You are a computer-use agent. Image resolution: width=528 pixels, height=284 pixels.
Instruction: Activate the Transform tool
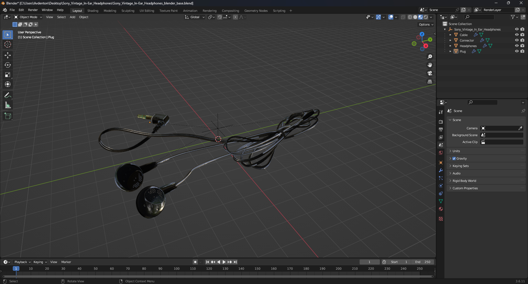coord(8,84)
